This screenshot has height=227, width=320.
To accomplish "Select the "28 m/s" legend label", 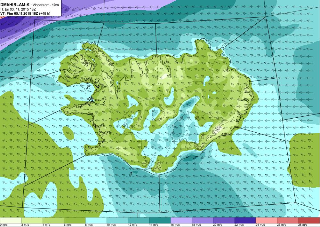I will (303, 225).
